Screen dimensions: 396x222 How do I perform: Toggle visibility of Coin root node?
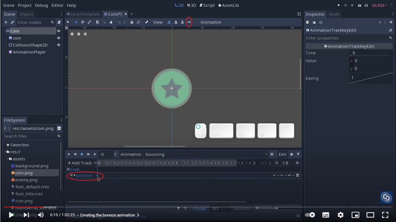(58, 31)
